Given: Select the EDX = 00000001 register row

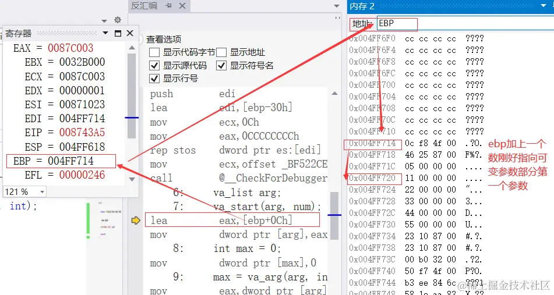Looking at the screenshot, I should pyautogui.click(x=65, y=90).
